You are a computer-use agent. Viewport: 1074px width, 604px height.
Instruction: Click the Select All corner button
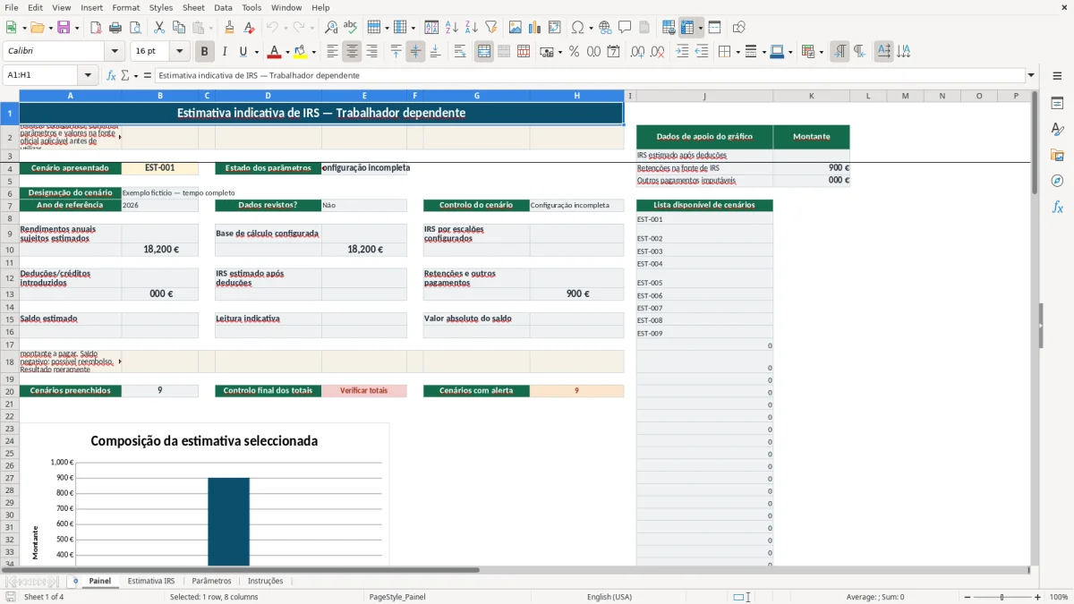[x=10, y=96]
